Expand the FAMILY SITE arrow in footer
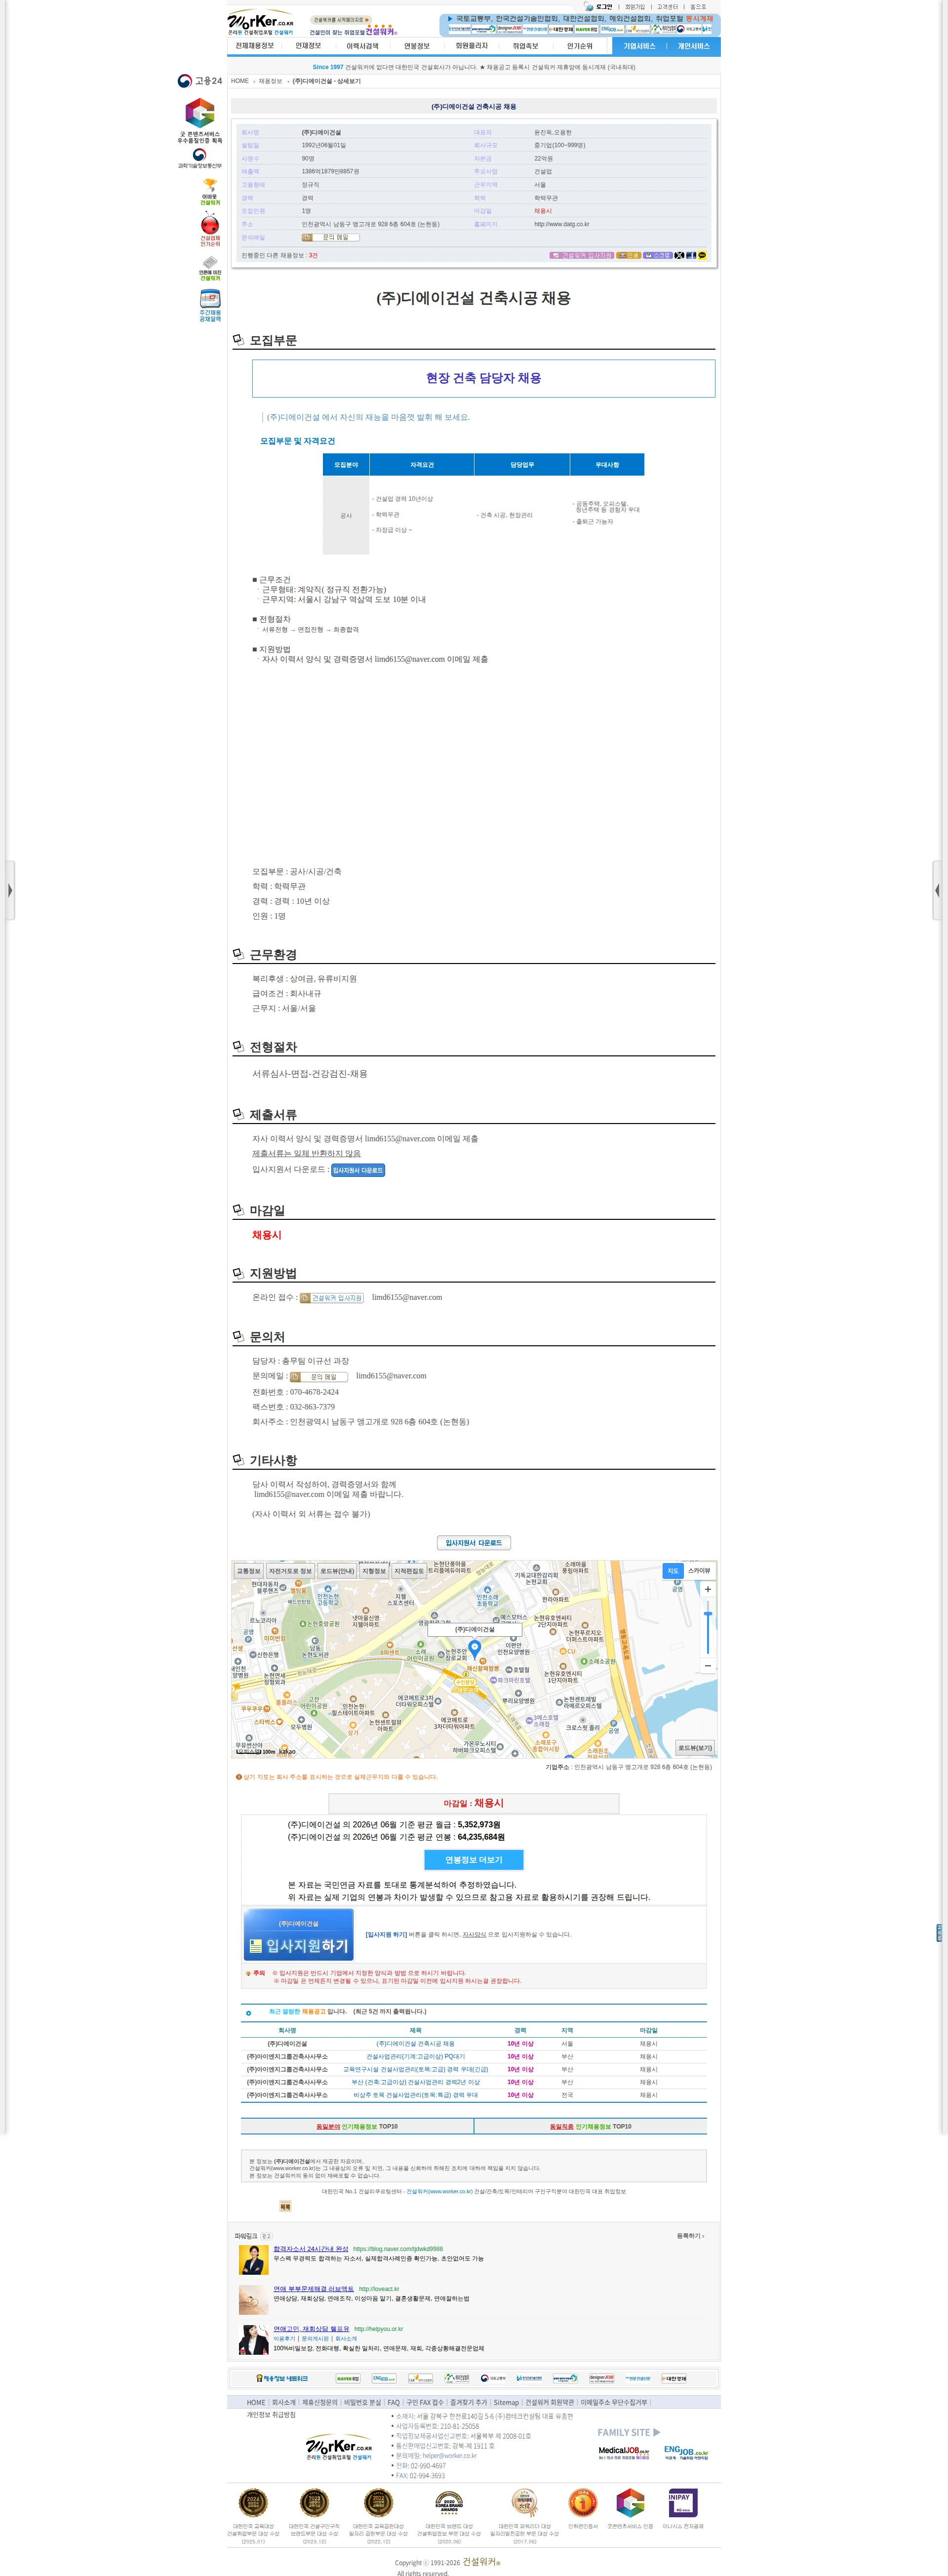 (656, 2432)
